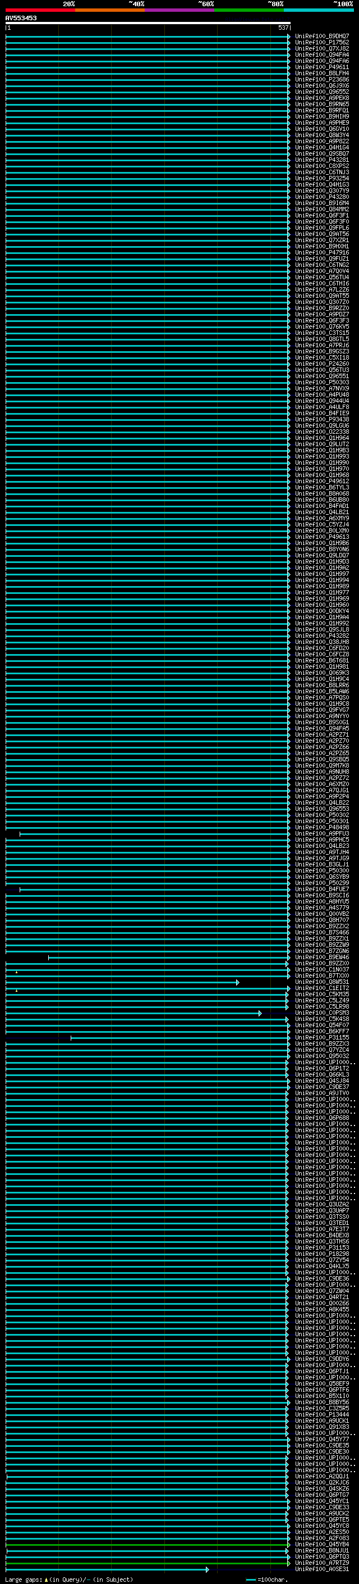Select the query name AV553453
The height and width of the screenshot is (1584, 359).
click(21, 19)
